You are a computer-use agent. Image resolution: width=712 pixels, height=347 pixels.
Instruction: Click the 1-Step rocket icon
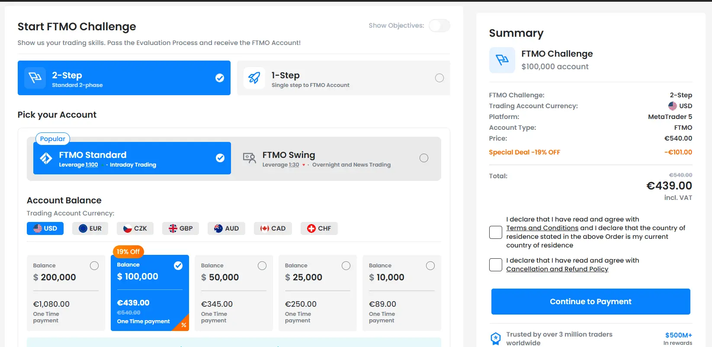point(254,78)
